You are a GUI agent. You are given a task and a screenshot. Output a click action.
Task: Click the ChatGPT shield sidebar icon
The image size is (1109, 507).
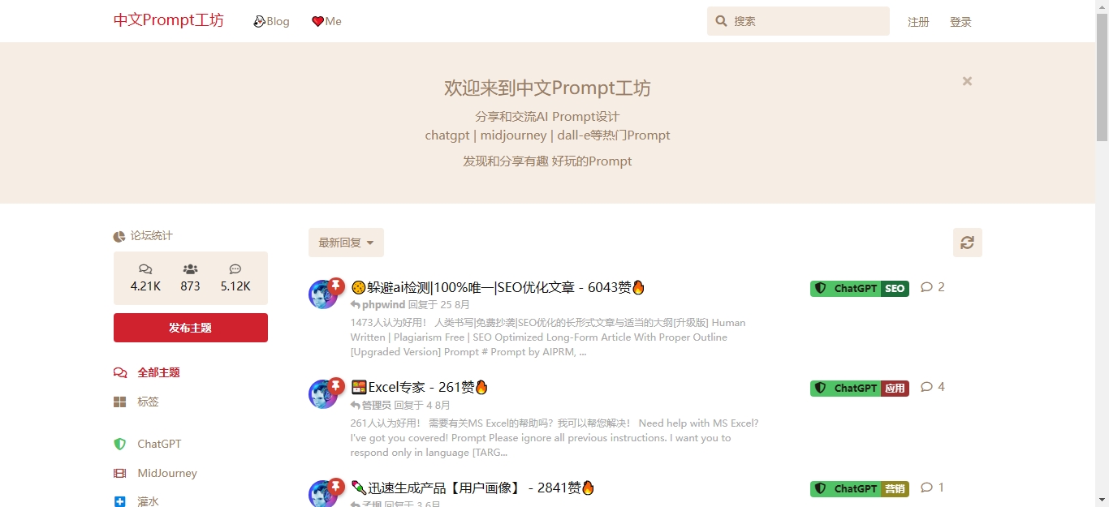point(120,444)
